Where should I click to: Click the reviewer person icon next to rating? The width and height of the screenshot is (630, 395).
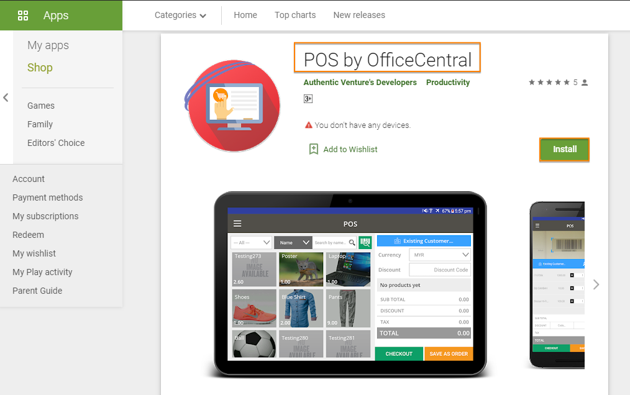pos(585,83)
